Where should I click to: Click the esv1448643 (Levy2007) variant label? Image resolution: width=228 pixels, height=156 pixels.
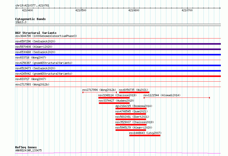pyautogui.click(x=145, y=133)
